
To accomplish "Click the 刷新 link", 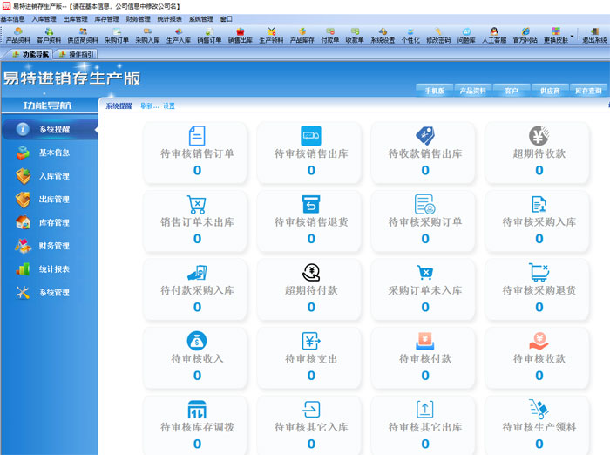I will (148, 106).
